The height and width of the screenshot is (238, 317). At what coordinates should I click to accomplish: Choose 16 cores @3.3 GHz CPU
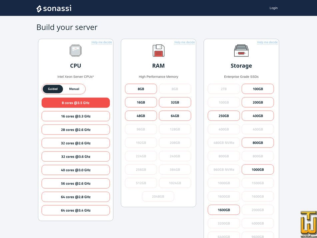click(76, 116)
